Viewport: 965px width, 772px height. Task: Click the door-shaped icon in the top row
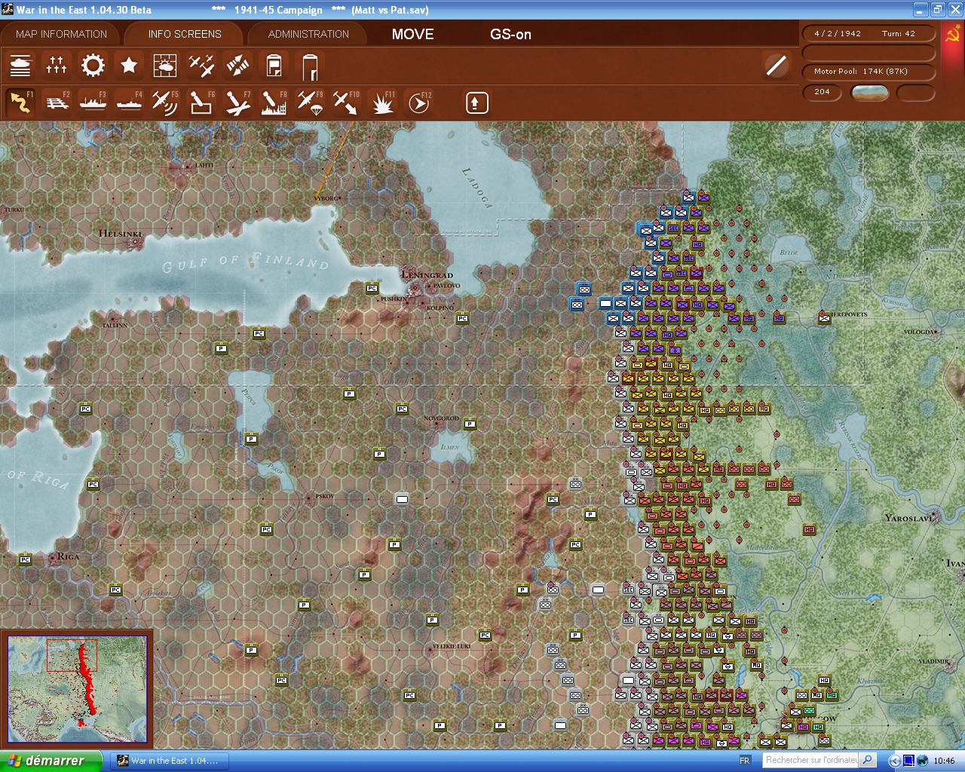pos(310,66)
